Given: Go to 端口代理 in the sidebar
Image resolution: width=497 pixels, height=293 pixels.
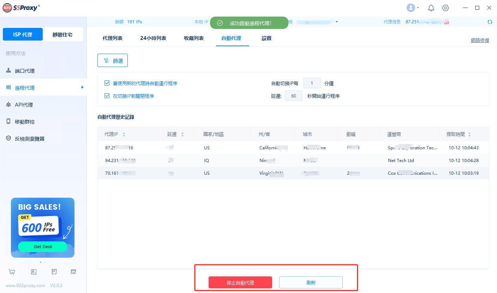Looking at the screenshot, I should click(x=25, y=71).
